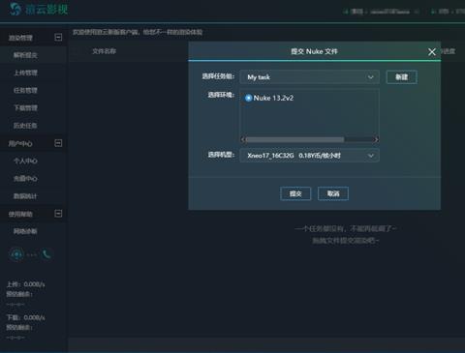Open 下载管理 in the sidebar
The width and height of the screenshot is (465, 353).
(25, 108)
